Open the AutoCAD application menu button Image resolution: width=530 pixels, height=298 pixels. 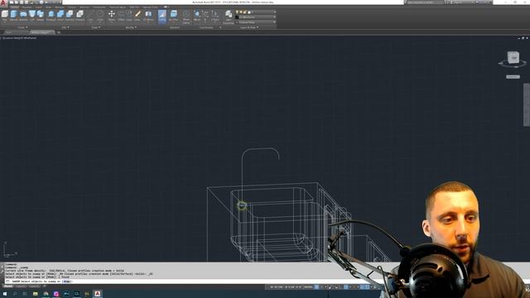pyautogui.click(x=3, y=2)
